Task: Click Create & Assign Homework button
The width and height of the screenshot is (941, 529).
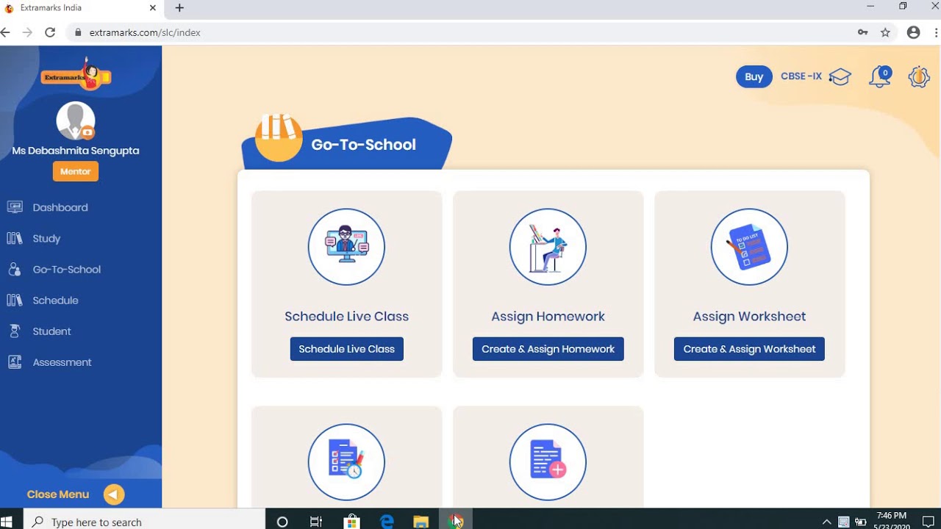Action: click(x=548, y=349)
